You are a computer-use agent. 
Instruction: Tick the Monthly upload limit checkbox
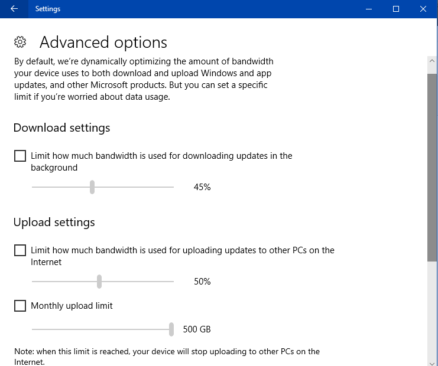pyautogui.click(x=20, y=306)
